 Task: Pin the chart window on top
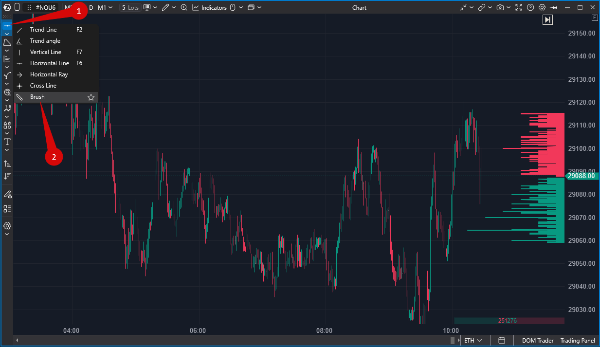click(x=554, y=7)
